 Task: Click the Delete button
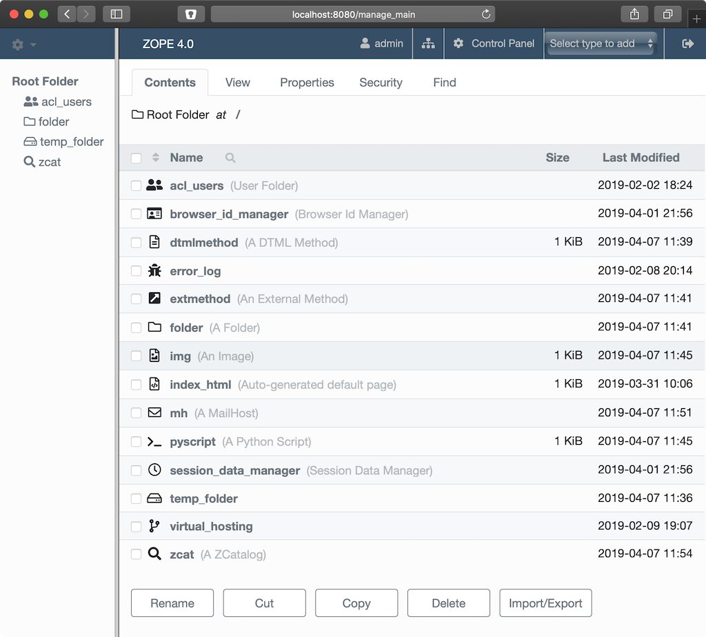(x=448, y=603)
